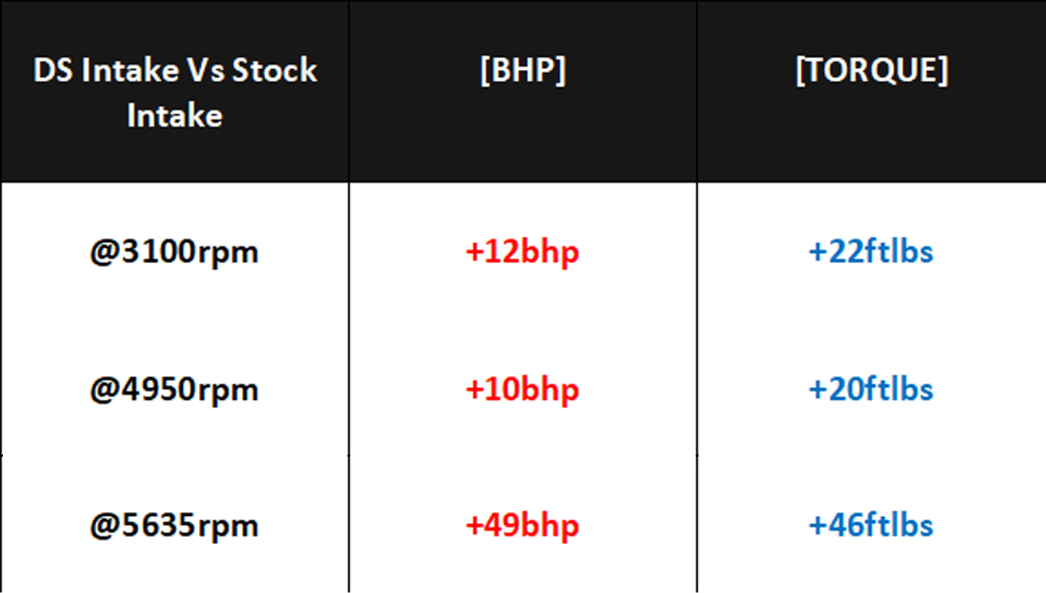The width and height of the screenshot is (1046, 593).
Task: Click the @3100rpm row label
Action: click(x=174, y=252)
